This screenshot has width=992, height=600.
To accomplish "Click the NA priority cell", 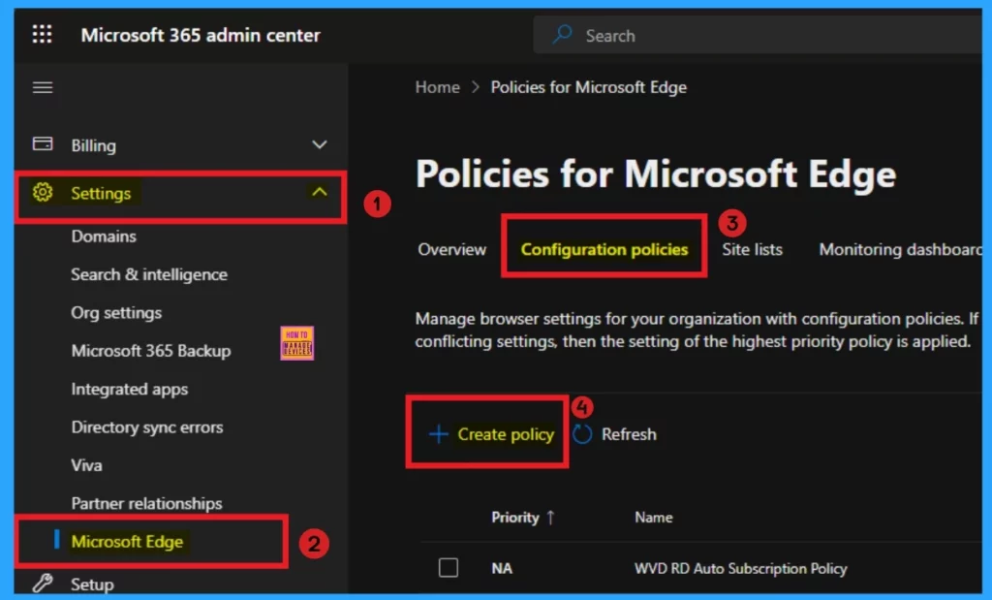I will point(502,568).
